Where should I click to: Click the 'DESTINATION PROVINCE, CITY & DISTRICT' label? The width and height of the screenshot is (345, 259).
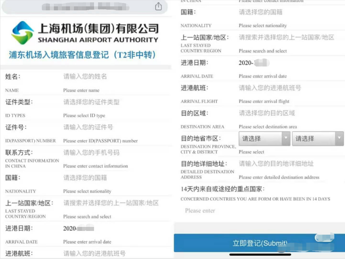(208, 149)
